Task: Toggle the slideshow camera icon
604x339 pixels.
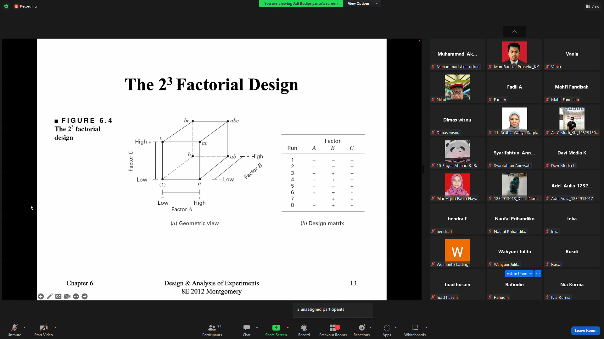Action: [x=67, y=296]
